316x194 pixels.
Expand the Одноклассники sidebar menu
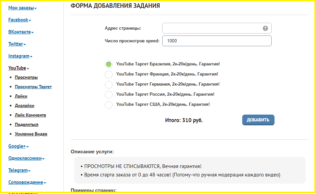[26, 158]
